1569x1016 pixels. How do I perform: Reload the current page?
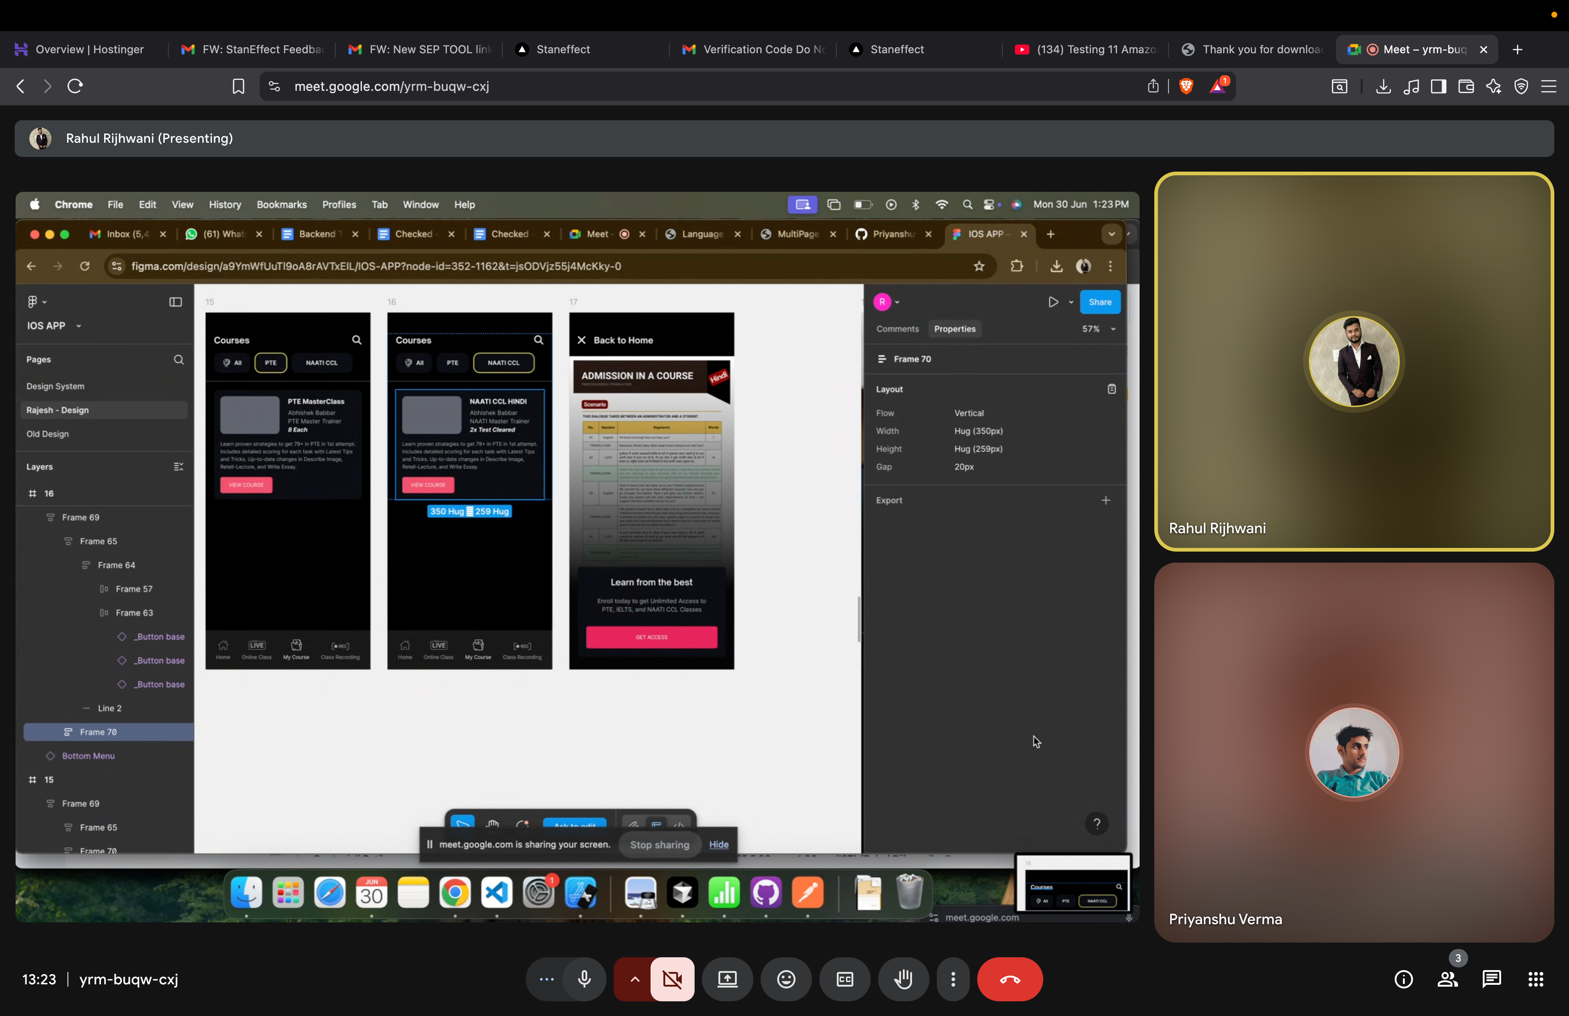pyautogui.click(x=75, y=86)
